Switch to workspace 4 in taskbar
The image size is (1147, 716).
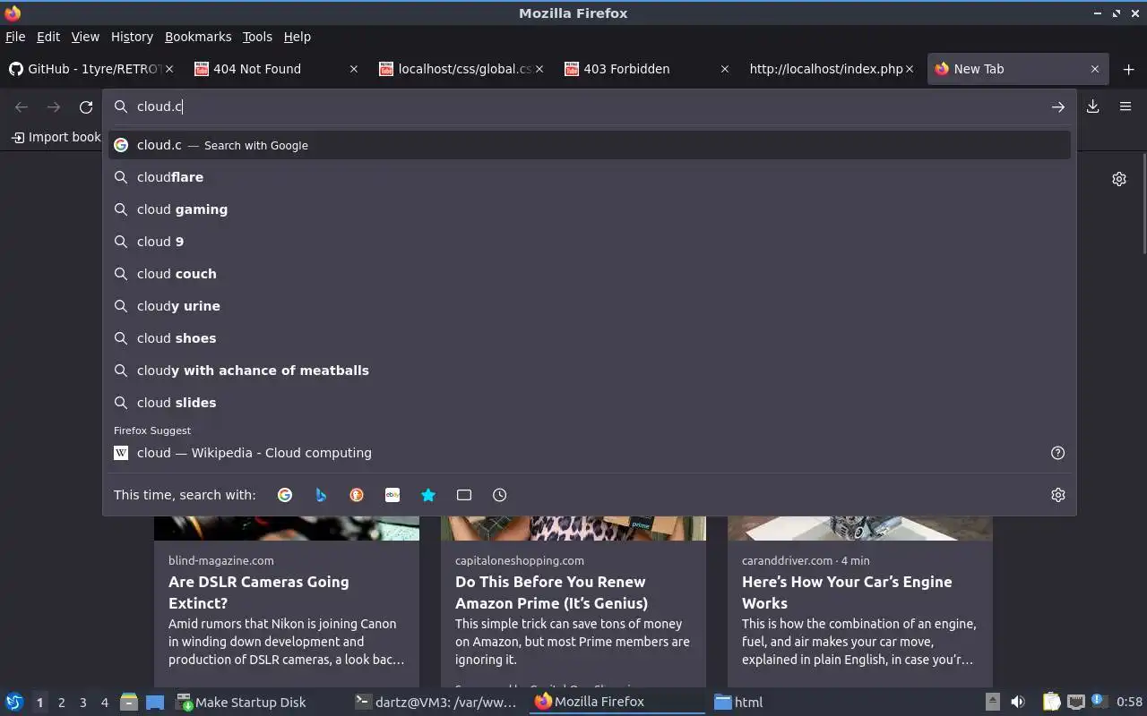[104, 703]
